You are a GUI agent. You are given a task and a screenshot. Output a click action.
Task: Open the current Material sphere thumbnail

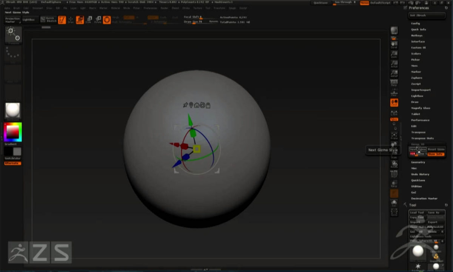(12, 111)
